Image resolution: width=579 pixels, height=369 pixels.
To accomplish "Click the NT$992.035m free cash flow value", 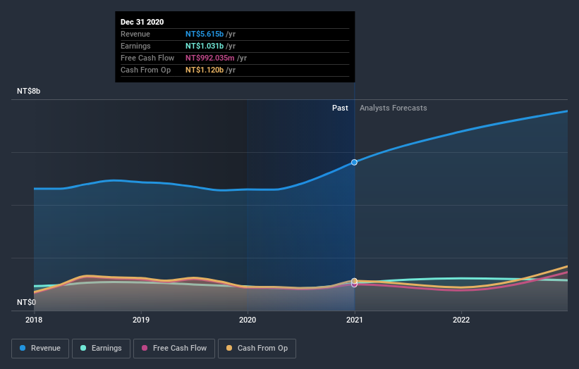I will point(209,58).
